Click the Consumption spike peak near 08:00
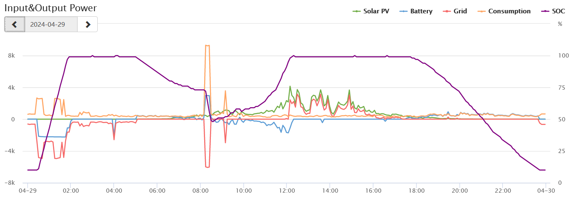Screen dimensions: 572x201 [207, 45]
